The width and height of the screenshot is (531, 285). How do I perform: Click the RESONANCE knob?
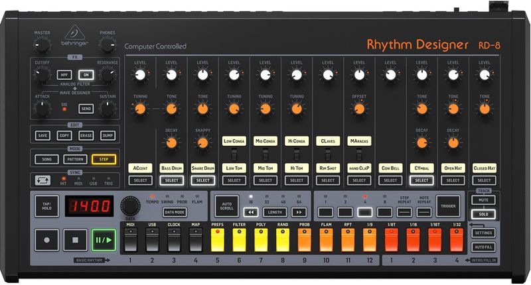click(x=108, y=74)
